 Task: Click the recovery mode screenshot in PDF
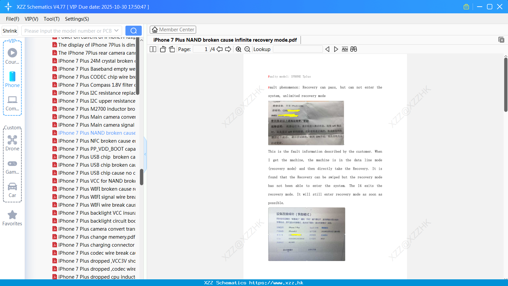point(307,234)
